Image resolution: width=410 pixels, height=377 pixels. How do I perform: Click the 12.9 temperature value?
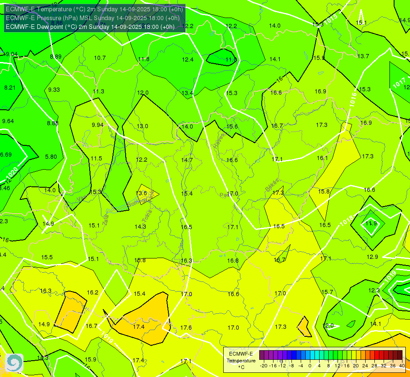point(372,257)
